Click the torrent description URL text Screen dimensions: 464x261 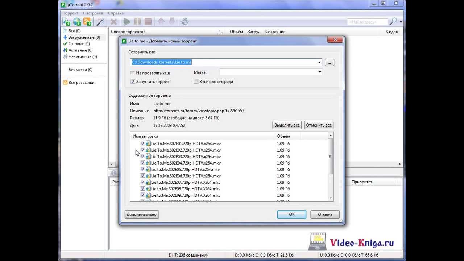tap(199, 111)
